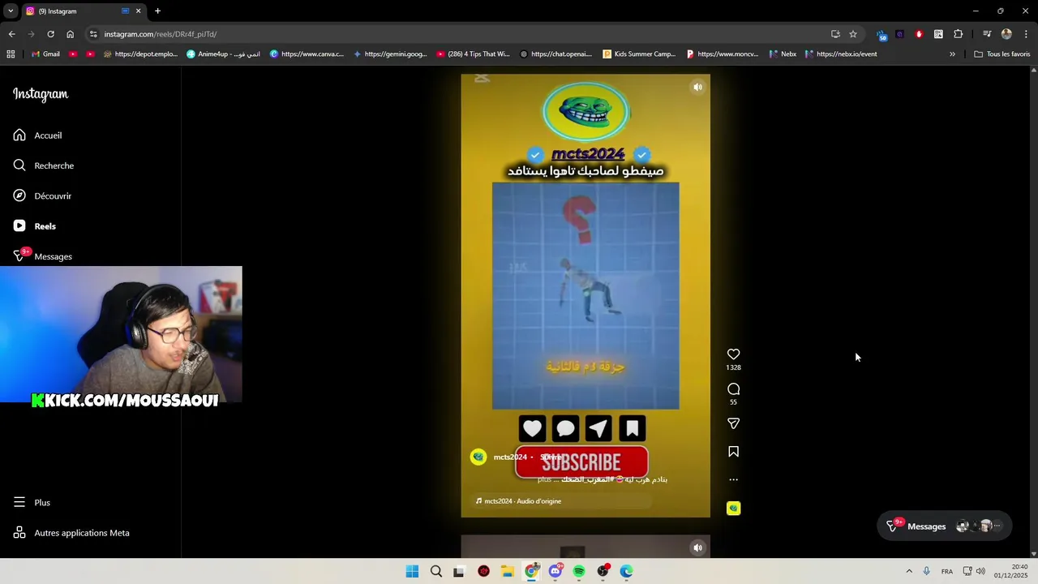
Task: Open the Windows Start menu
Action: (412, 571)
